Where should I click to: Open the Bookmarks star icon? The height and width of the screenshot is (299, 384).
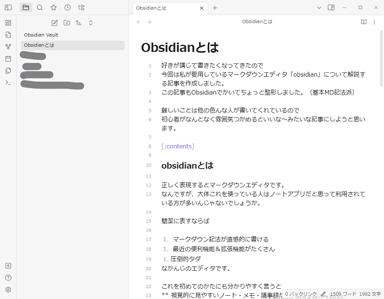[54, 8]
